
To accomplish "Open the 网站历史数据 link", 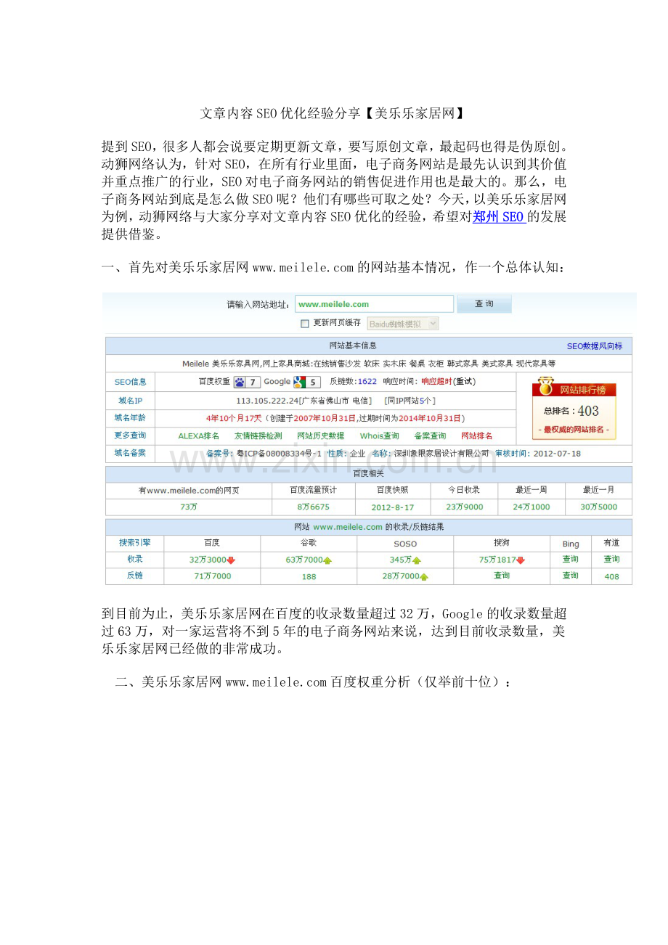I will (321, 436).
